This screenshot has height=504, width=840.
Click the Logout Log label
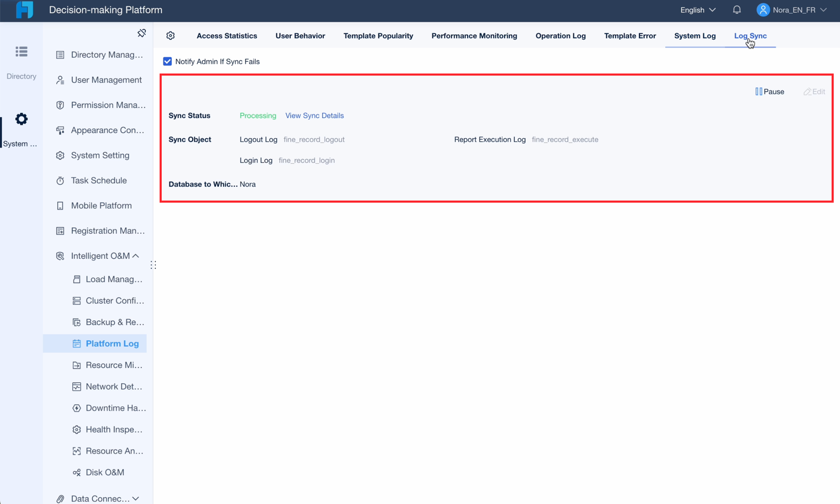pyautogui.click(x=258, y=140)
